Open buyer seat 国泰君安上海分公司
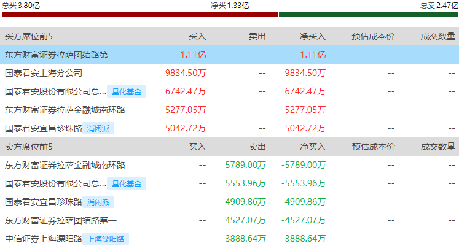The height and width of the screenshot is (246, 459). click(44, 73)
